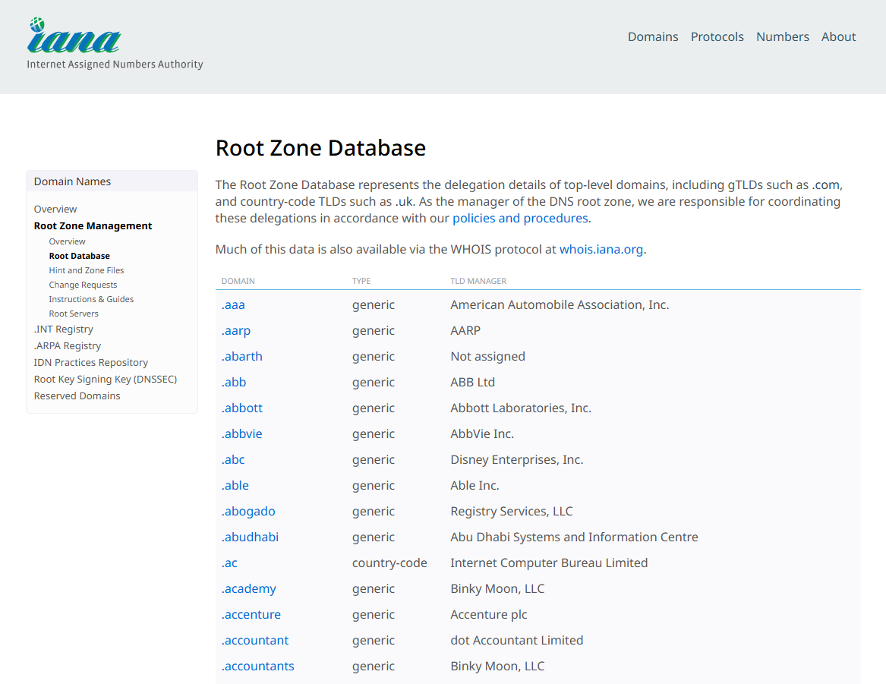Open the .INT Registry page

[64, 329]
